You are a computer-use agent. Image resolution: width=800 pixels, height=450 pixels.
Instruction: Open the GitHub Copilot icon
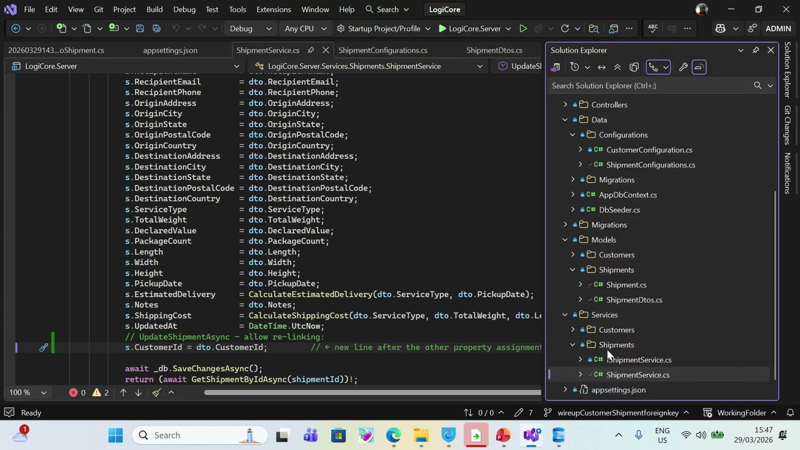point(720,28)
